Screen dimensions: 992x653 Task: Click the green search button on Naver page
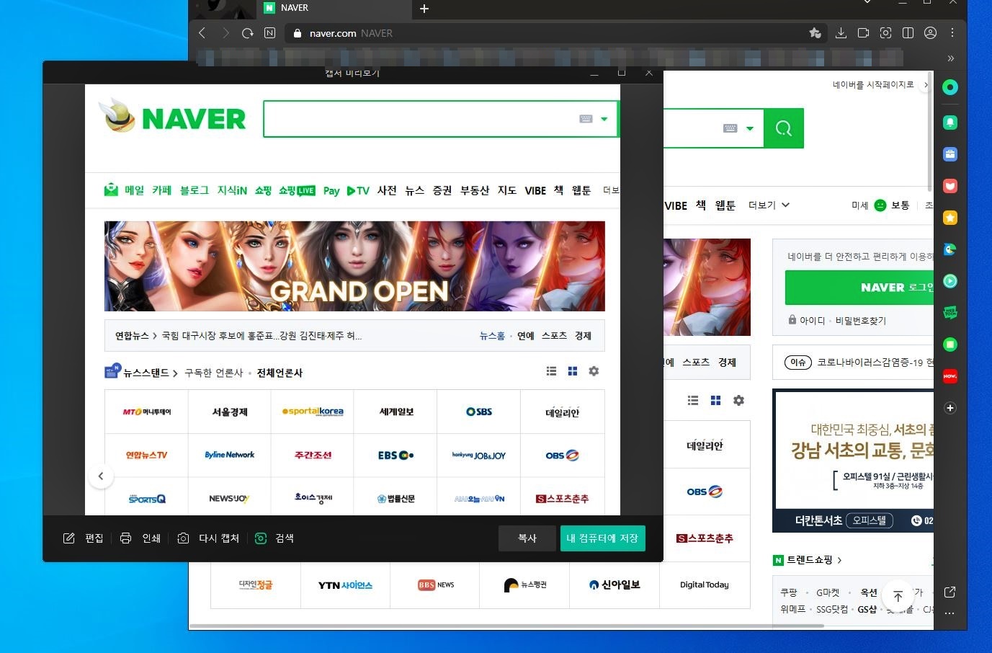pos(784,128)
